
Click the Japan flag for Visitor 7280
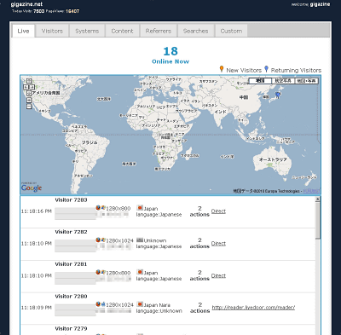pyautogui.click(x=140, y=304)
